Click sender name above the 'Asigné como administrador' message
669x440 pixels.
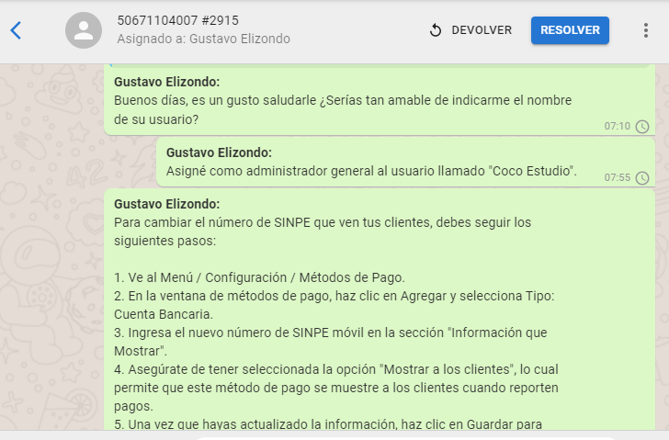click(219, 152)
